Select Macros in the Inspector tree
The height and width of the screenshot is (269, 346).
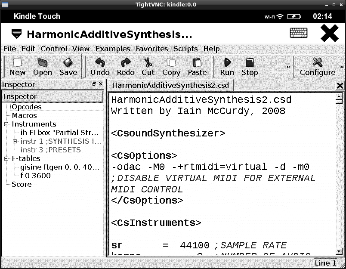pyautogui.click(x=24, y=116)
